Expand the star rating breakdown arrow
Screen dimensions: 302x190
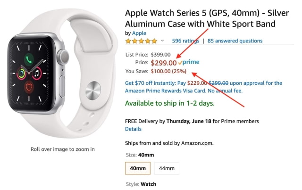(162, 41)
